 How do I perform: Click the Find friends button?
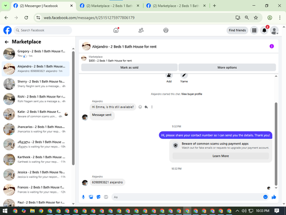[237, 30]
